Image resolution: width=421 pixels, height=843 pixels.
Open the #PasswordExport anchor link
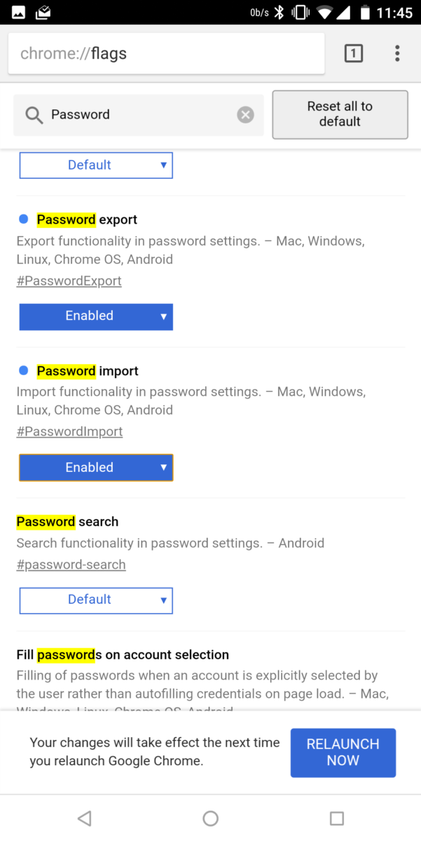[x=69, y=281]
